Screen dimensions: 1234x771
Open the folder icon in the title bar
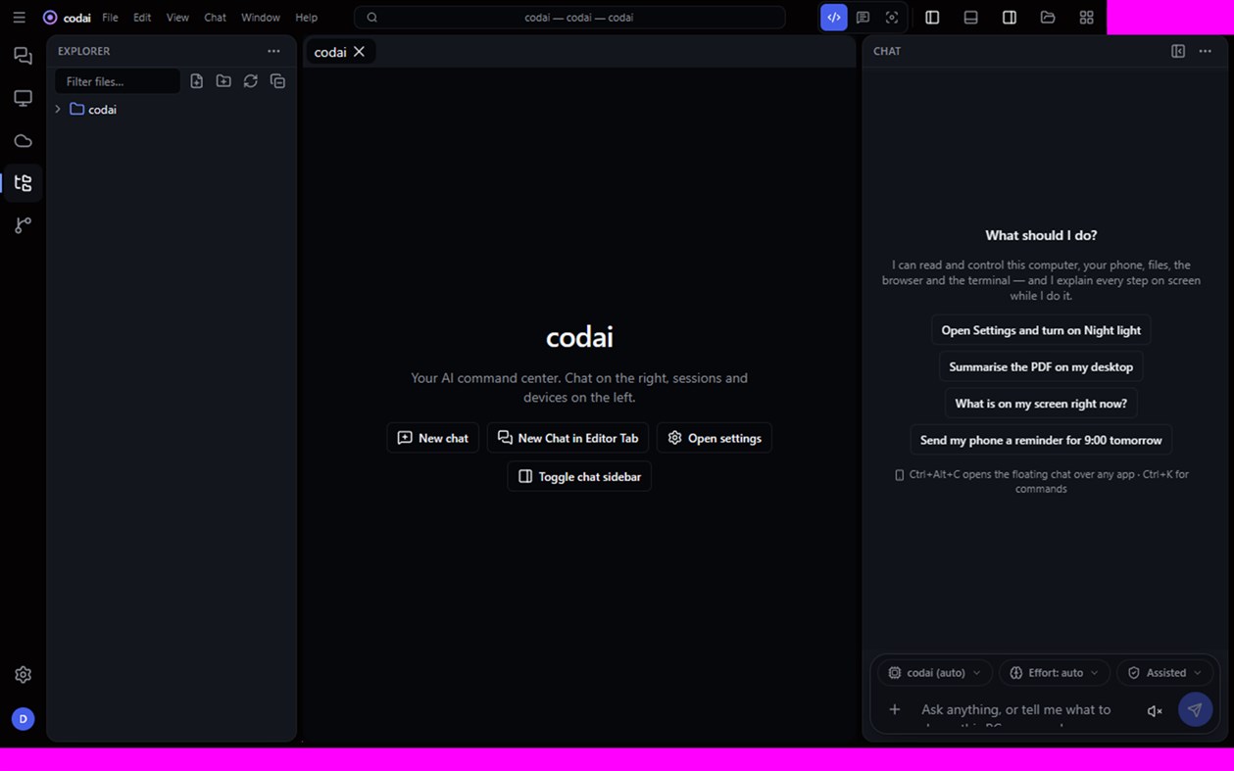(x=1048, y=18)
